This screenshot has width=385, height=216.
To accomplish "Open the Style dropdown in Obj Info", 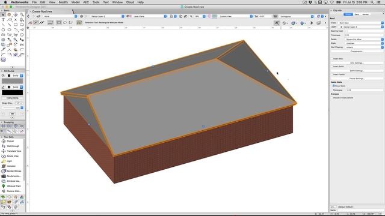I will (364, 43).
